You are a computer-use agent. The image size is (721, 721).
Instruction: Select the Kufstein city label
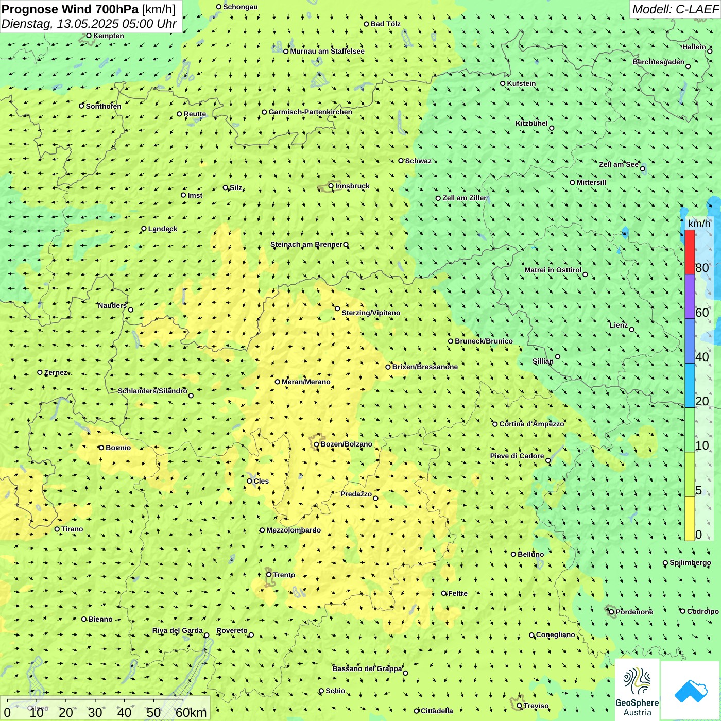pos(521,83)
